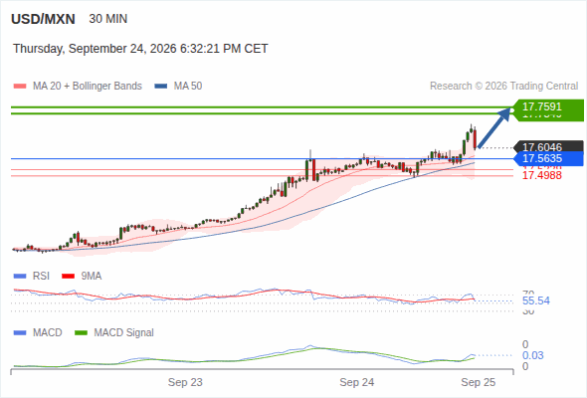Select the black 17.6046 current price tag
The image size is (587, 398).
[x=548, y=147]
